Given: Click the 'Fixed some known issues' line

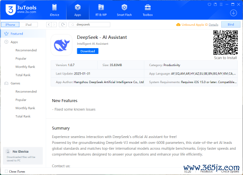Looking at the screenshot, I should pyautogui.click(x=74, y=109).
